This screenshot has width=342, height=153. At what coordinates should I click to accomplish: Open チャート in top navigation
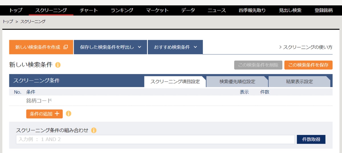point(89,11)
